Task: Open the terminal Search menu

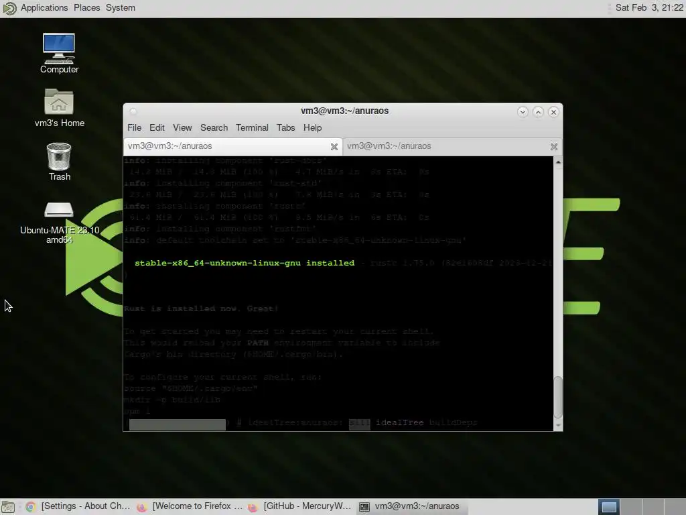Action: click(214, 127)
